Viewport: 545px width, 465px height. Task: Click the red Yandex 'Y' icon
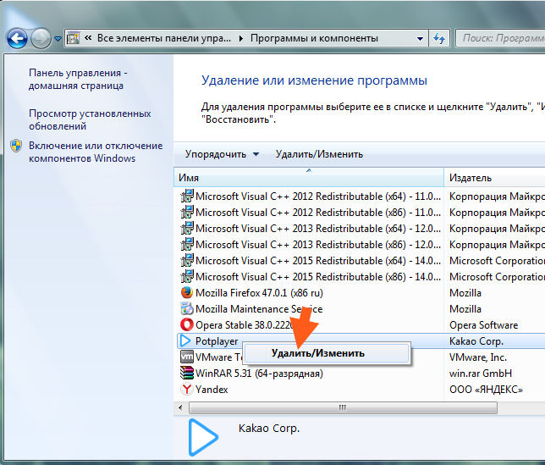[x=187, y=389]
